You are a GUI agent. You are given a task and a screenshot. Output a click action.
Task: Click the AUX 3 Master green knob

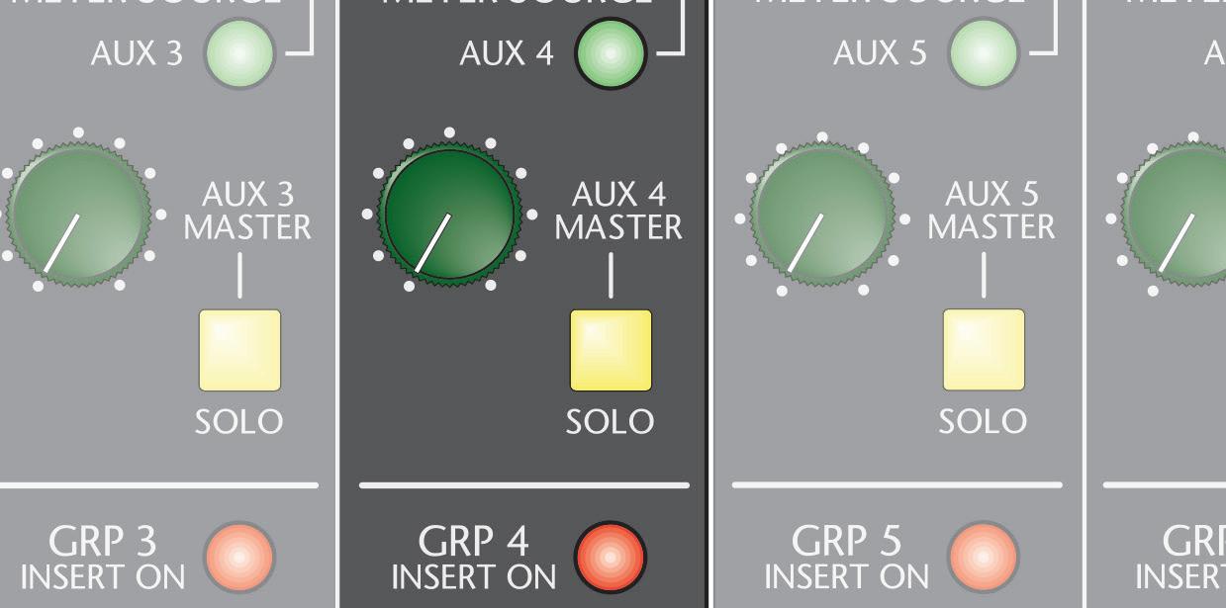tap(79, 214)
